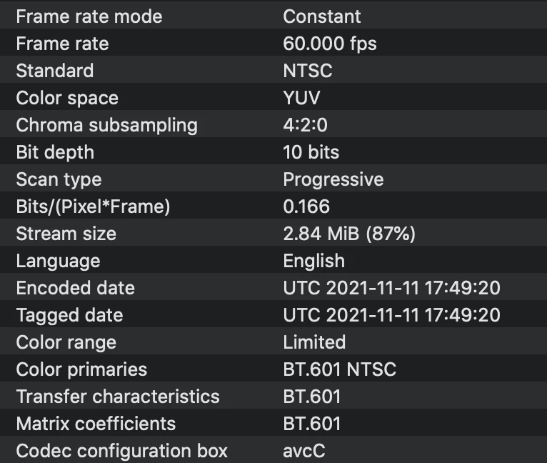Click the Encoded date timestamp value
The image size is (547, 463).
pyautogui.click(x=392, y=288)
